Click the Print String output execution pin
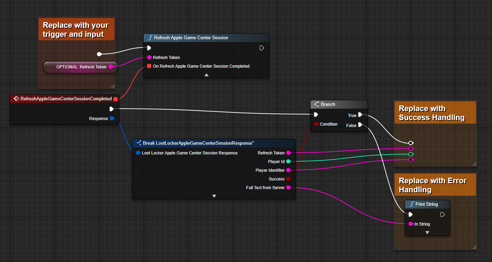The width and height of the screenshot is (492, 262). [x=442, y=214]
